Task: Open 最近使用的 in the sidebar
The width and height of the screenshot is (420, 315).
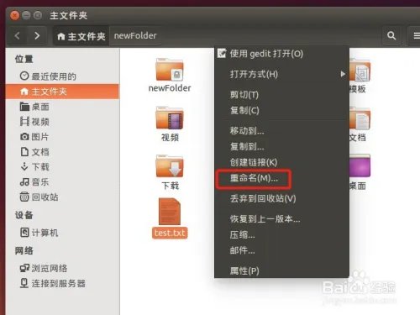Action: pos(48,76)
